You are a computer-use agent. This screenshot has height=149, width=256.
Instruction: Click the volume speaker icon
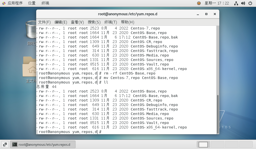[x=243, y=3]
